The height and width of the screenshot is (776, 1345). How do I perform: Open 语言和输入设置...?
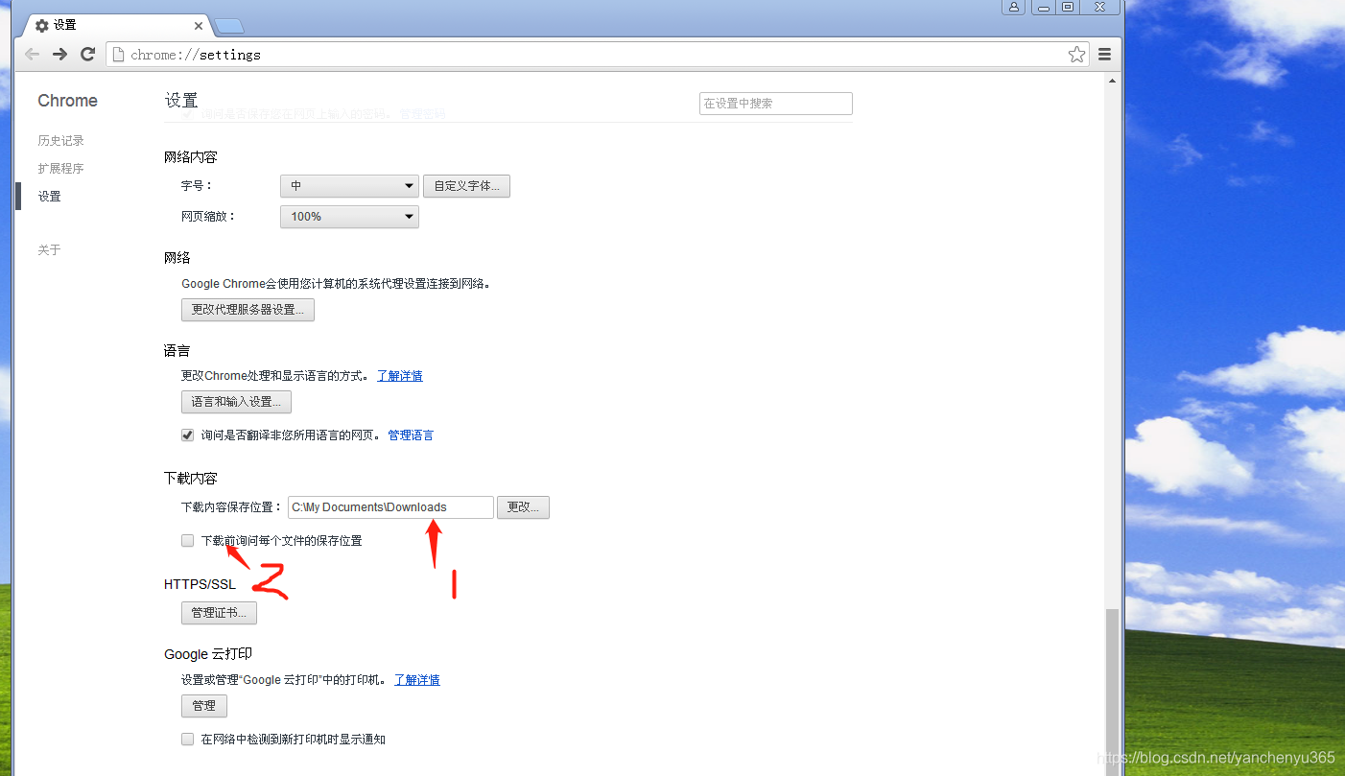(x=236, y=402)
